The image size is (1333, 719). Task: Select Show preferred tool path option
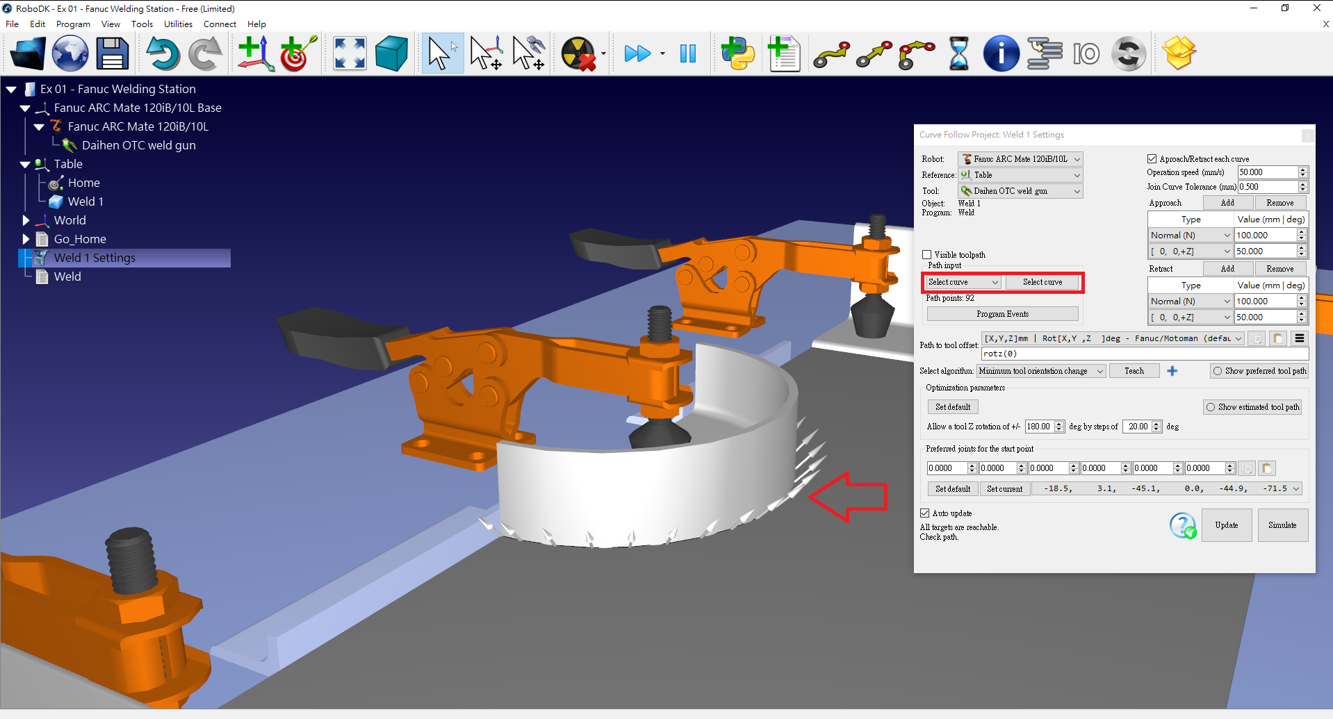coord(1218,371)
